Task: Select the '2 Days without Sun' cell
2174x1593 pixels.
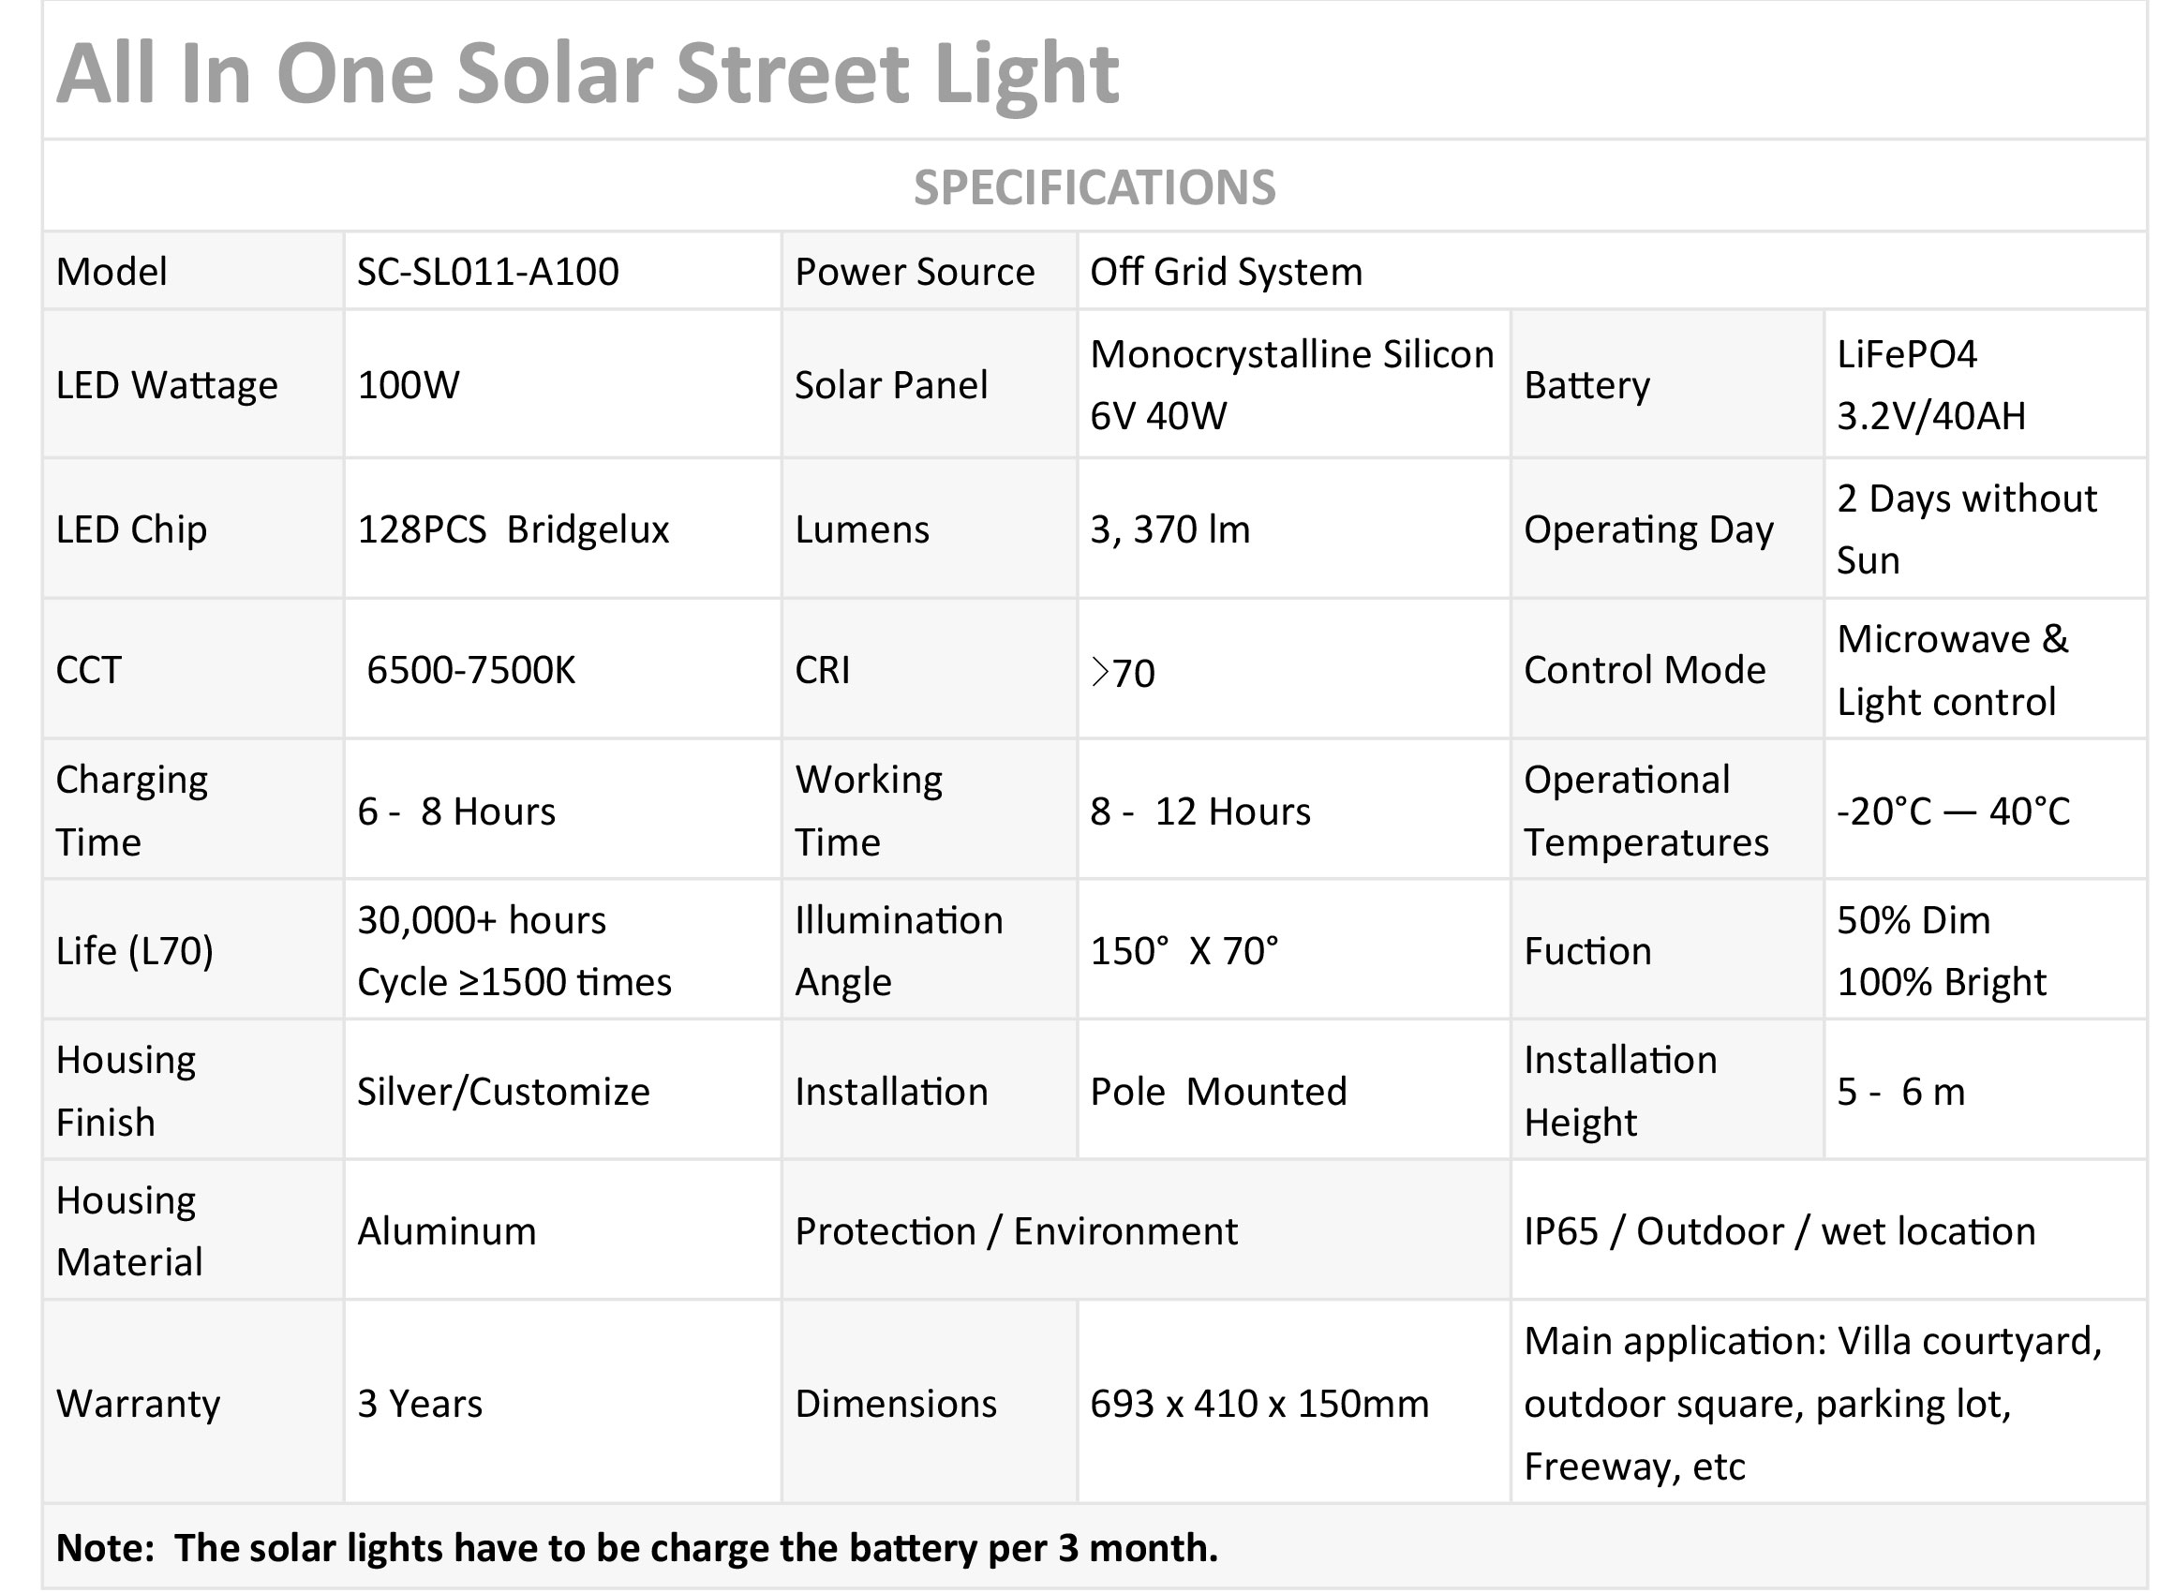Action: point(1966,529)
